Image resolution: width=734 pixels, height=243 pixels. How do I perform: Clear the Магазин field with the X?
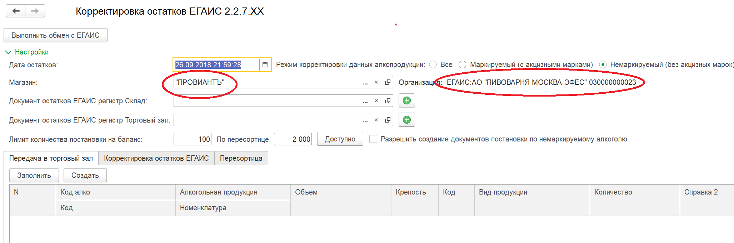pyautogui.click(x=376, y=82)
